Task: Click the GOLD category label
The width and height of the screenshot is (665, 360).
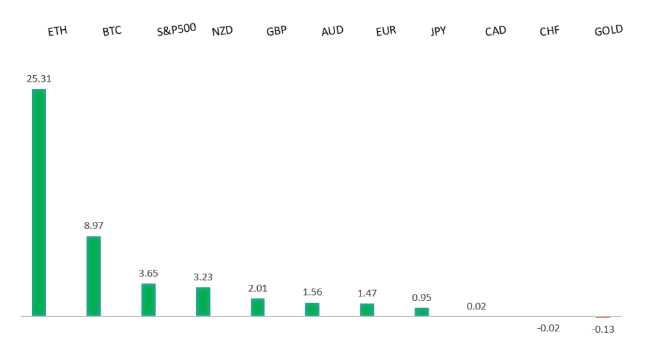Action: point(609,30)
